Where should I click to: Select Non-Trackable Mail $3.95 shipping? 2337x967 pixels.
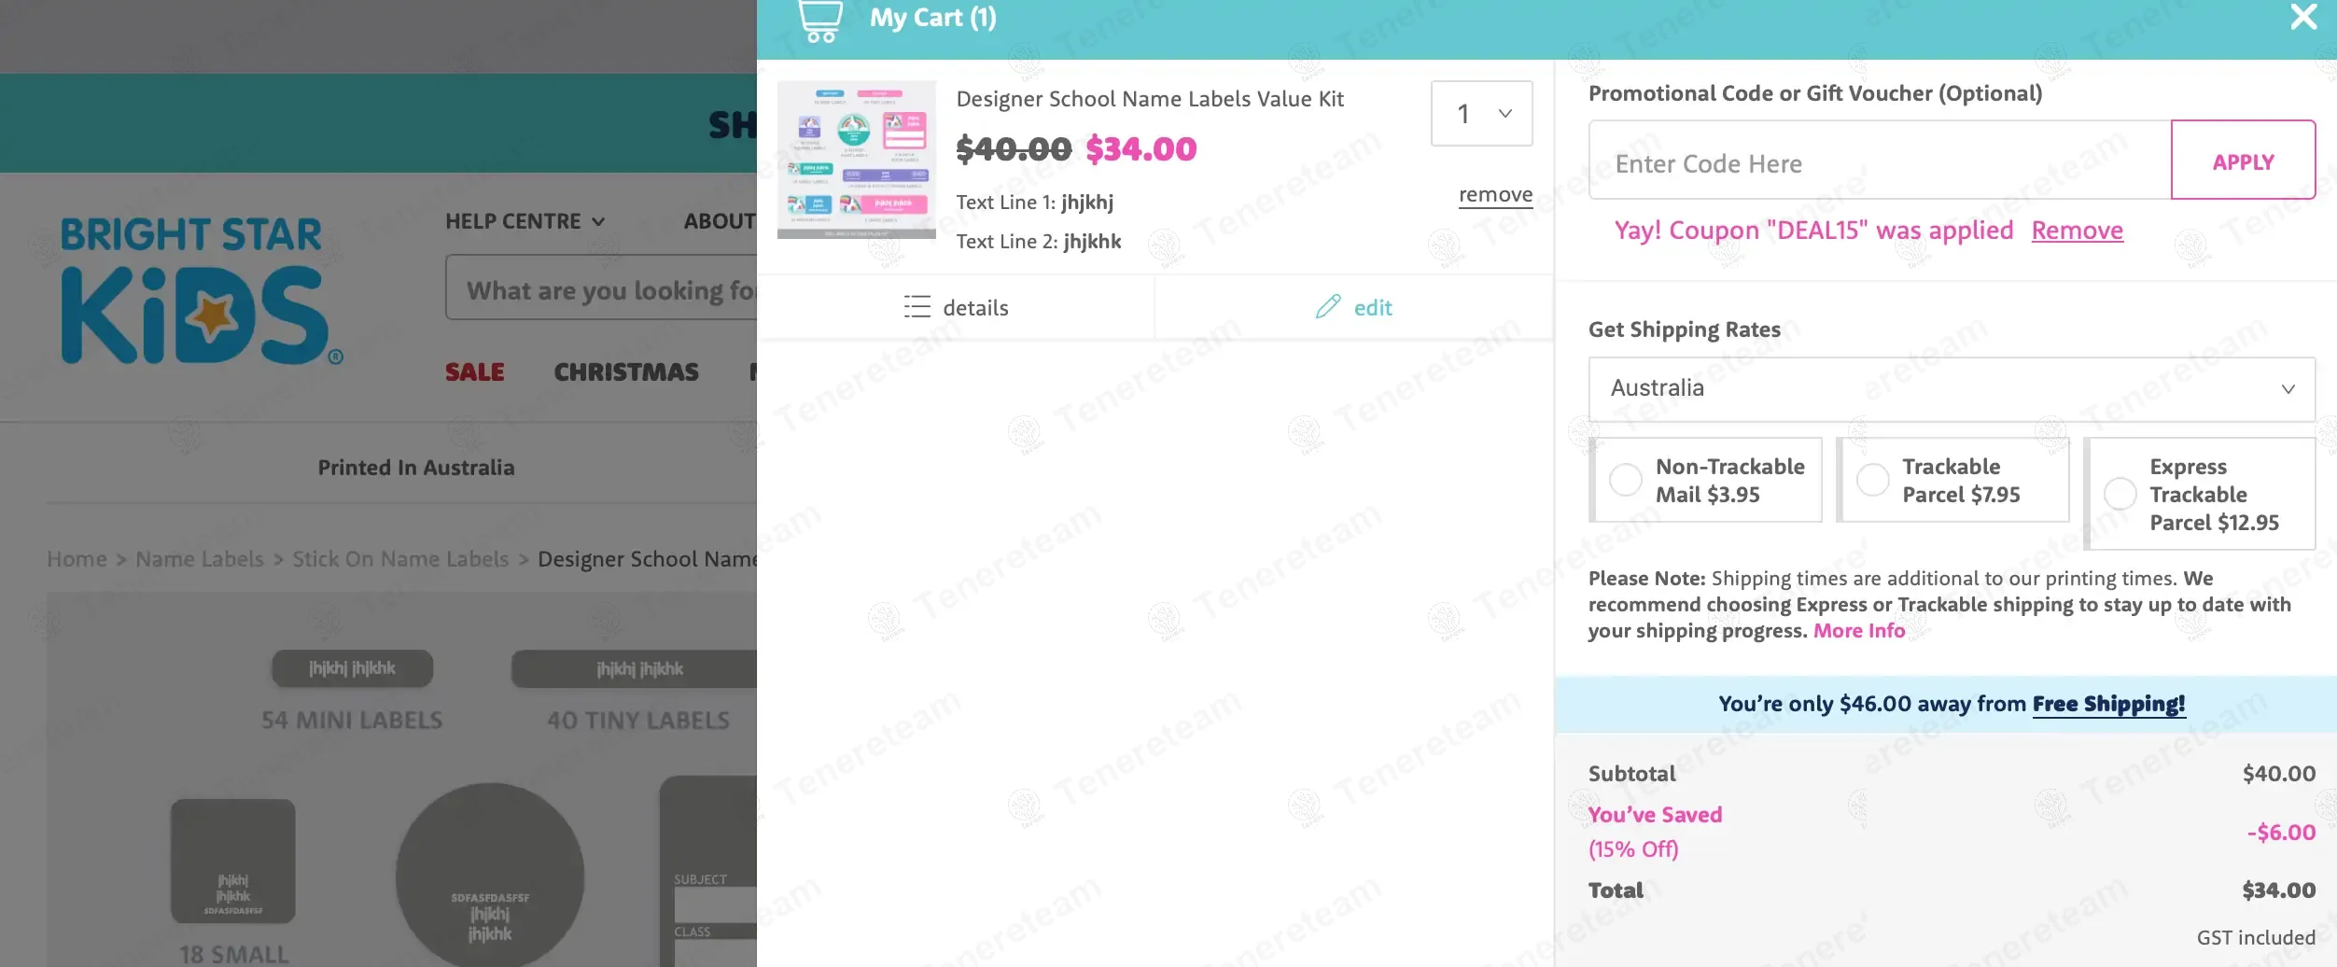[1626, 480]
